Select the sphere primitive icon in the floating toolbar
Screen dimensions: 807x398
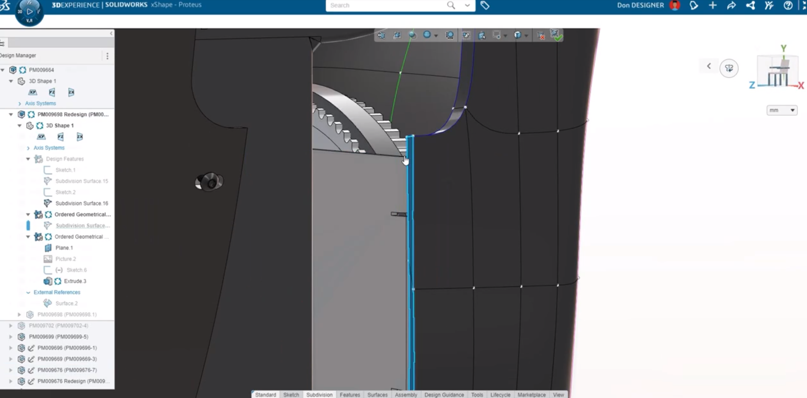412,35
